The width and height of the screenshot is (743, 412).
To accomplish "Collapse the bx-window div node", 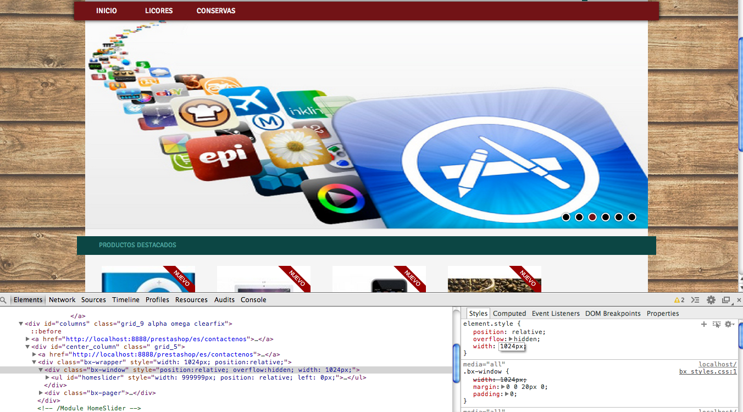I will [x=41, y=370].
